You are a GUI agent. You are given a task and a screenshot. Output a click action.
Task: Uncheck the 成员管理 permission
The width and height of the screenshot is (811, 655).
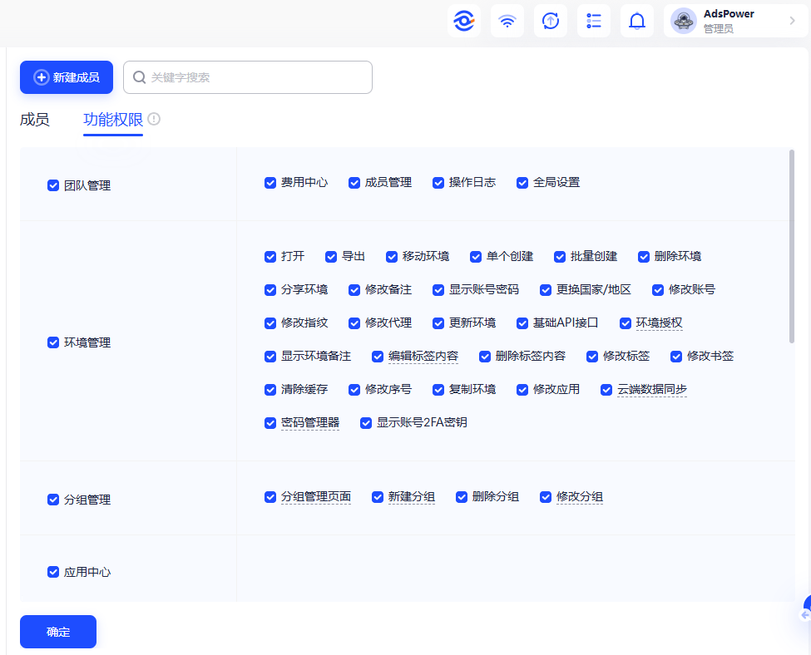tap(354, 183)
